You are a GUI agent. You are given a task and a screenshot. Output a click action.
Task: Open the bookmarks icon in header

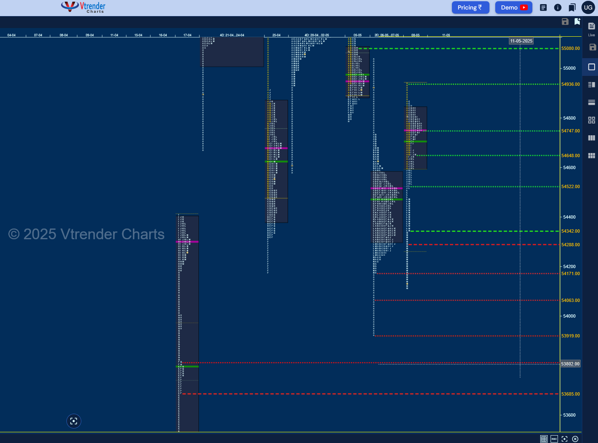point(572,7)
